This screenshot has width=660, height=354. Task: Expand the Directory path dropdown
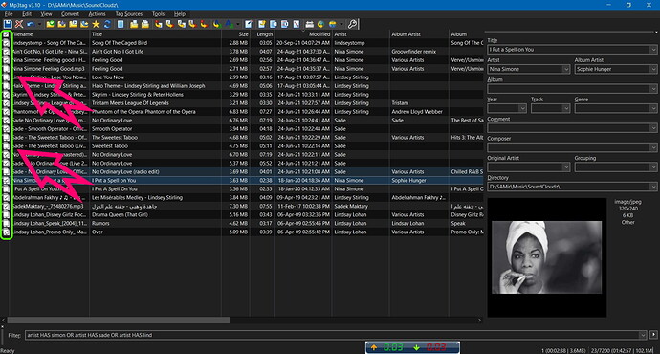[x=653, y=187]
